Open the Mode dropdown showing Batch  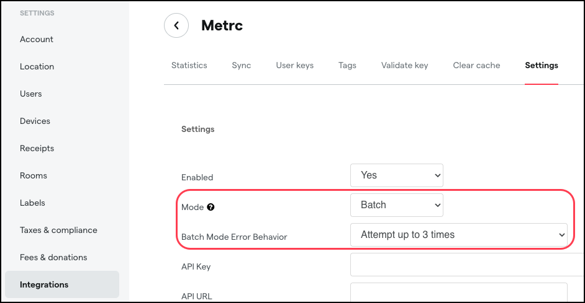[x=397, y=205]
